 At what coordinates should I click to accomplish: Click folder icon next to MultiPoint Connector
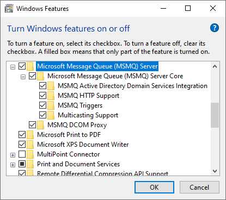tap(30, 154)
